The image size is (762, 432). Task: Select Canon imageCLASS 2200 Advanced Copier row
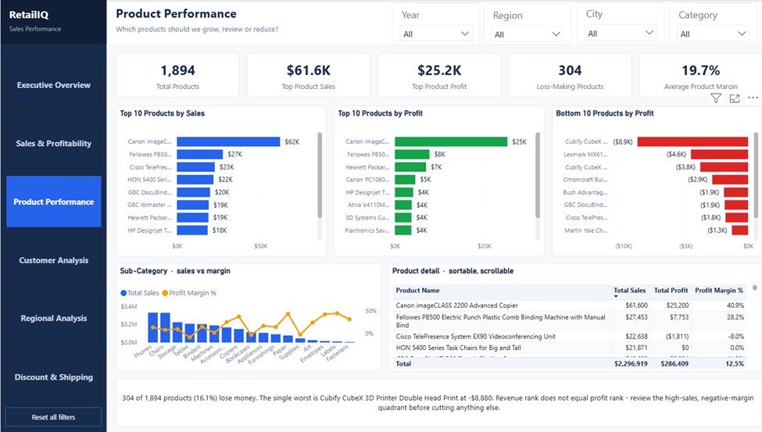click(570, 305)
